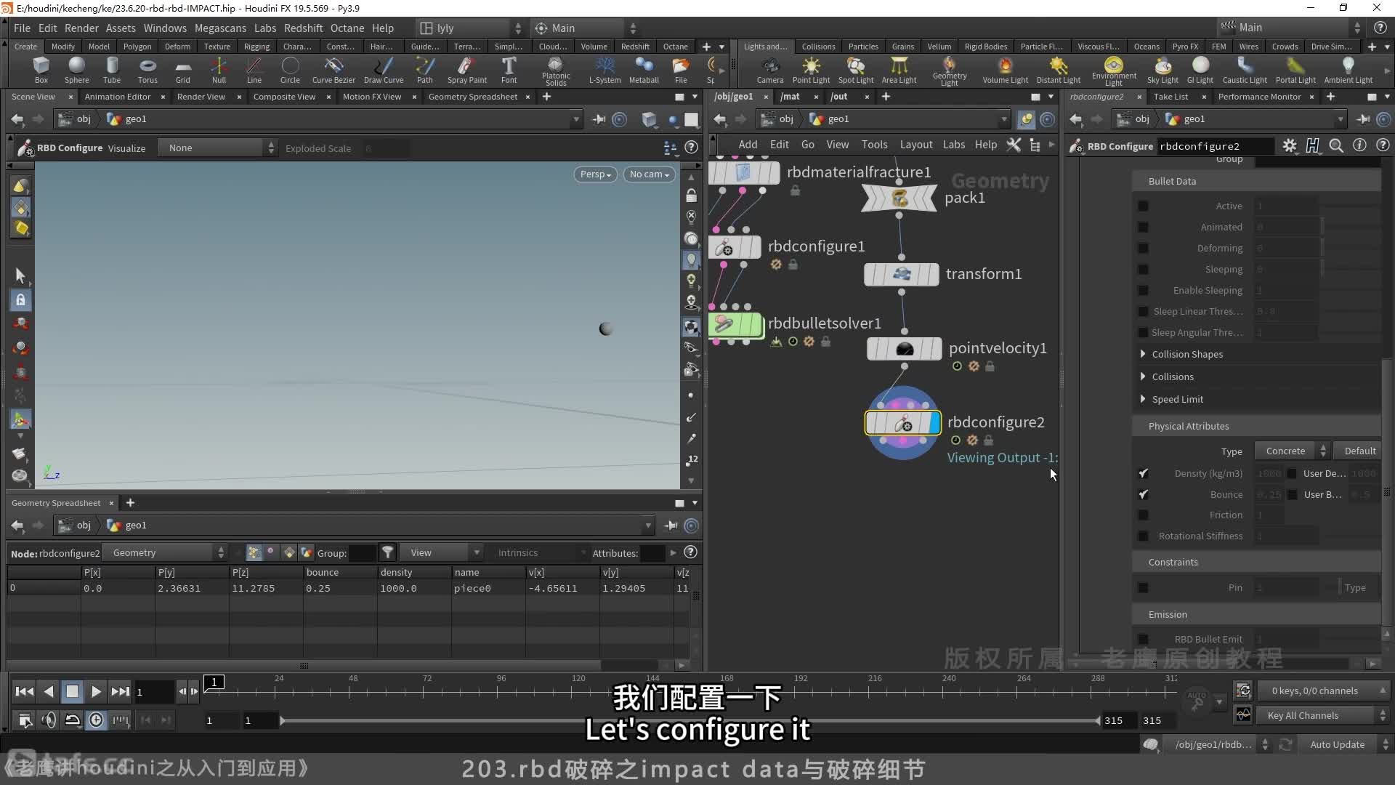Click the transform1 node
This screenshot has height=785, width=1395.
coord(902,274)
